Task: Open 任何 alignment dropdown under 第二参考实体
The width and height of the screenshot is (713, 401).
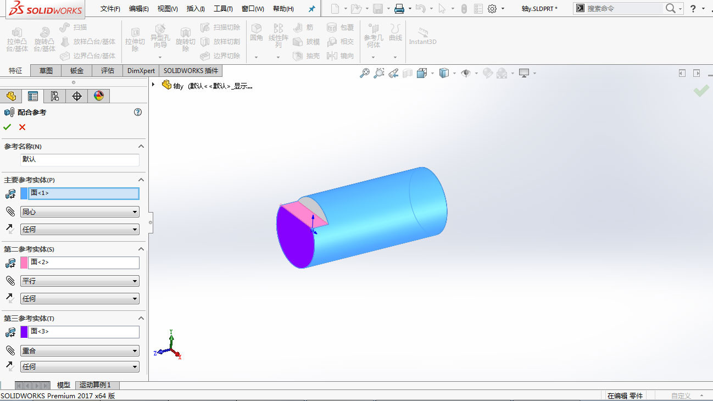Action: 80,299
